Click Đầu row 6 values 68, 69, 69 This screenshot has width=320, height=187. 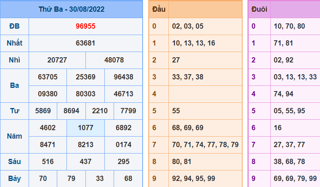(188, 128)
